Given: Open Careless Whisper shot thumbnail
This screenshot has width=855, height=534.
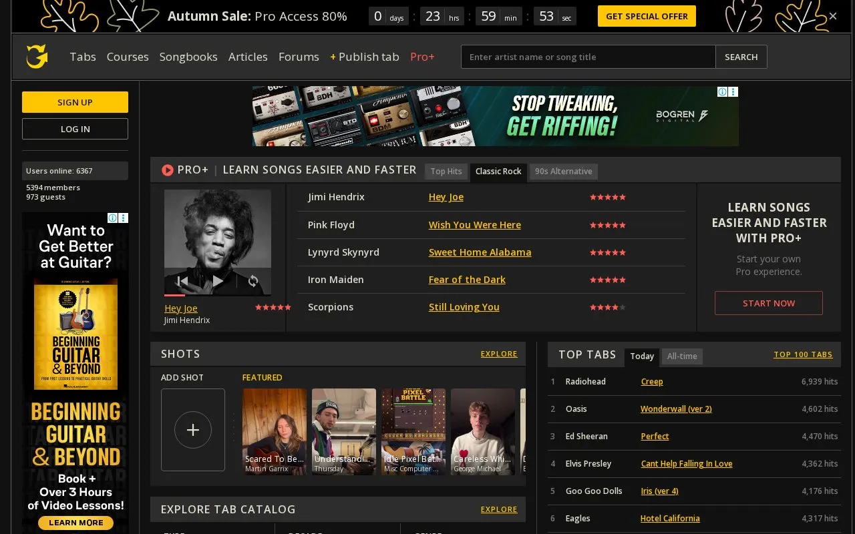Looking at the screenshot, I should (483, 432).
